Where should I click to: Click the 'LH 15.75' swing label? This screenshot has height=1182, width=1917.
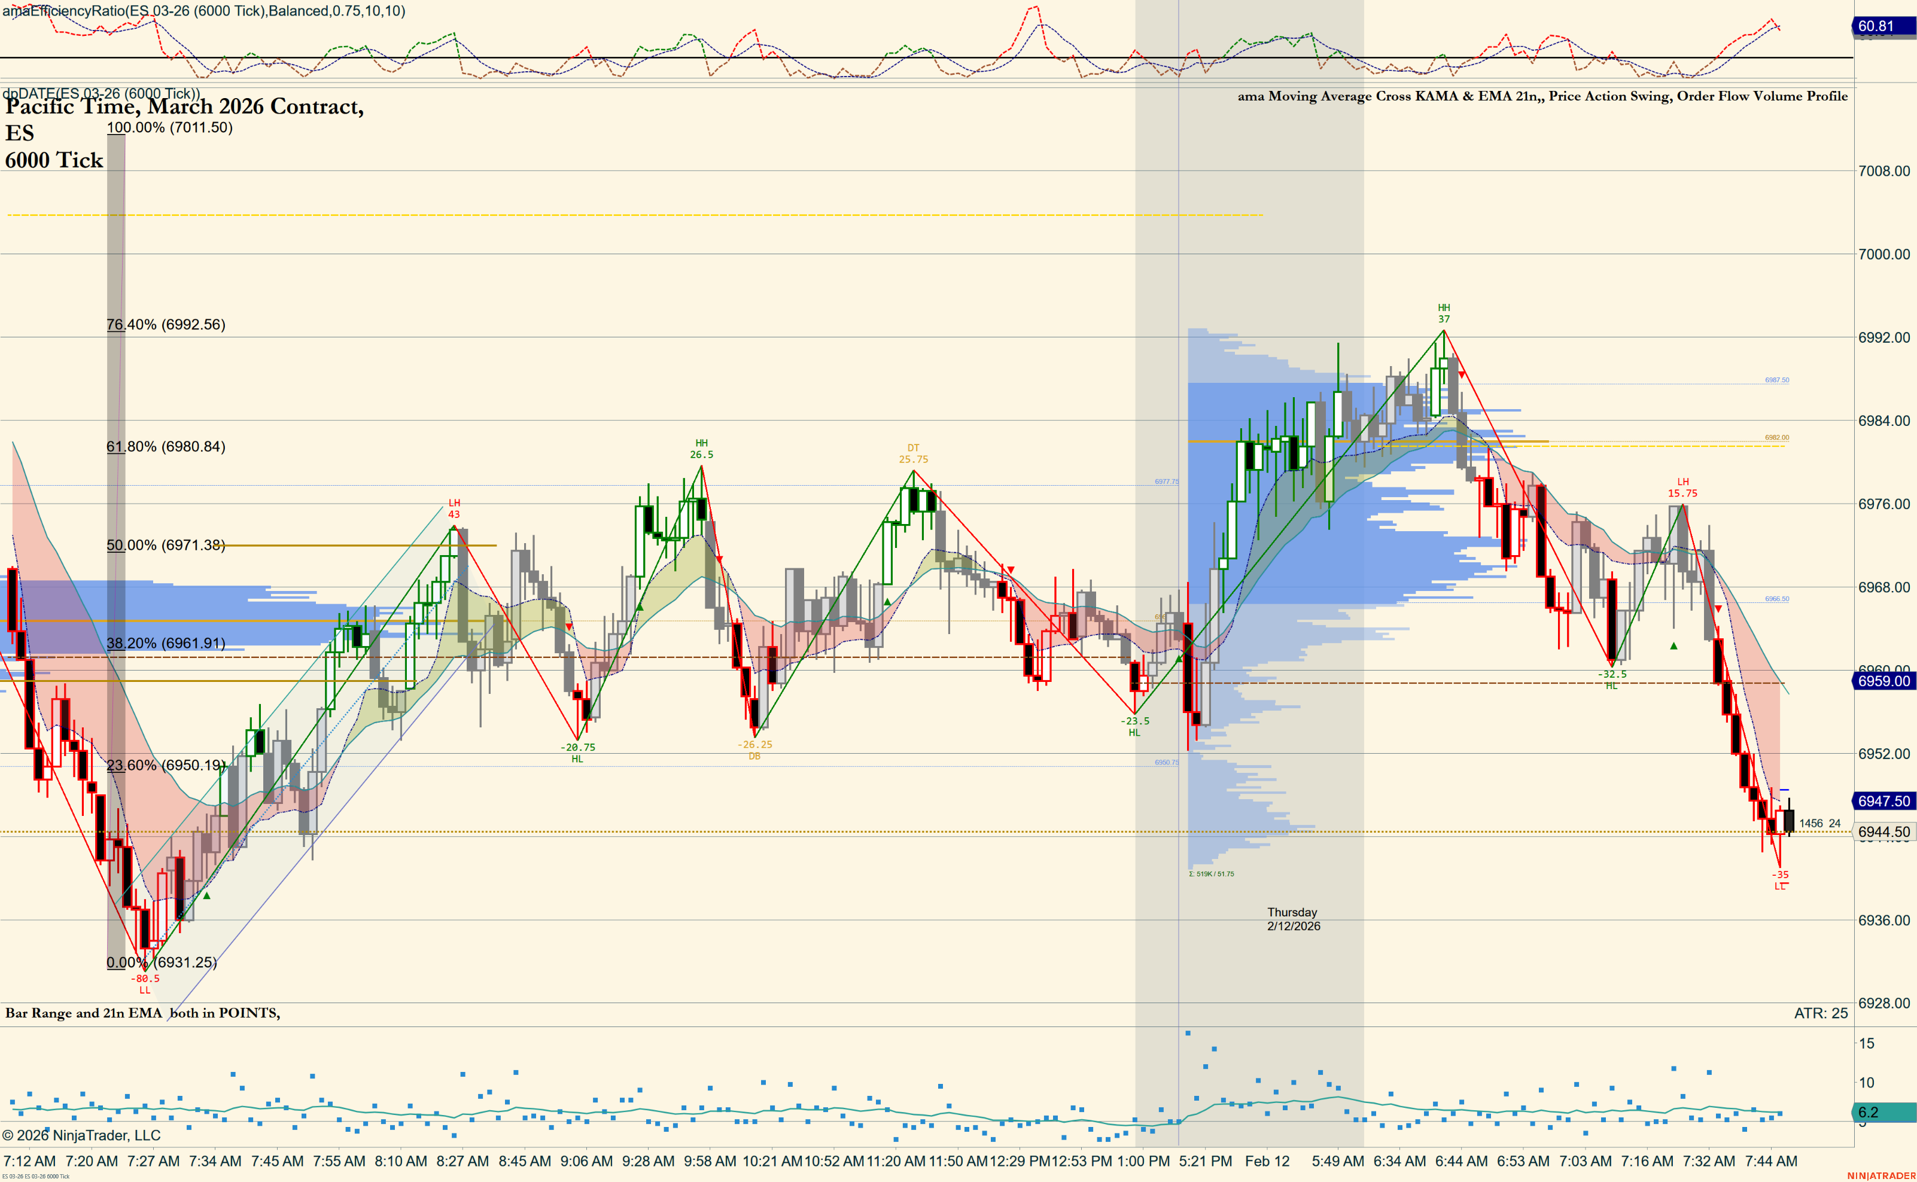click(x=1682, y=488)
